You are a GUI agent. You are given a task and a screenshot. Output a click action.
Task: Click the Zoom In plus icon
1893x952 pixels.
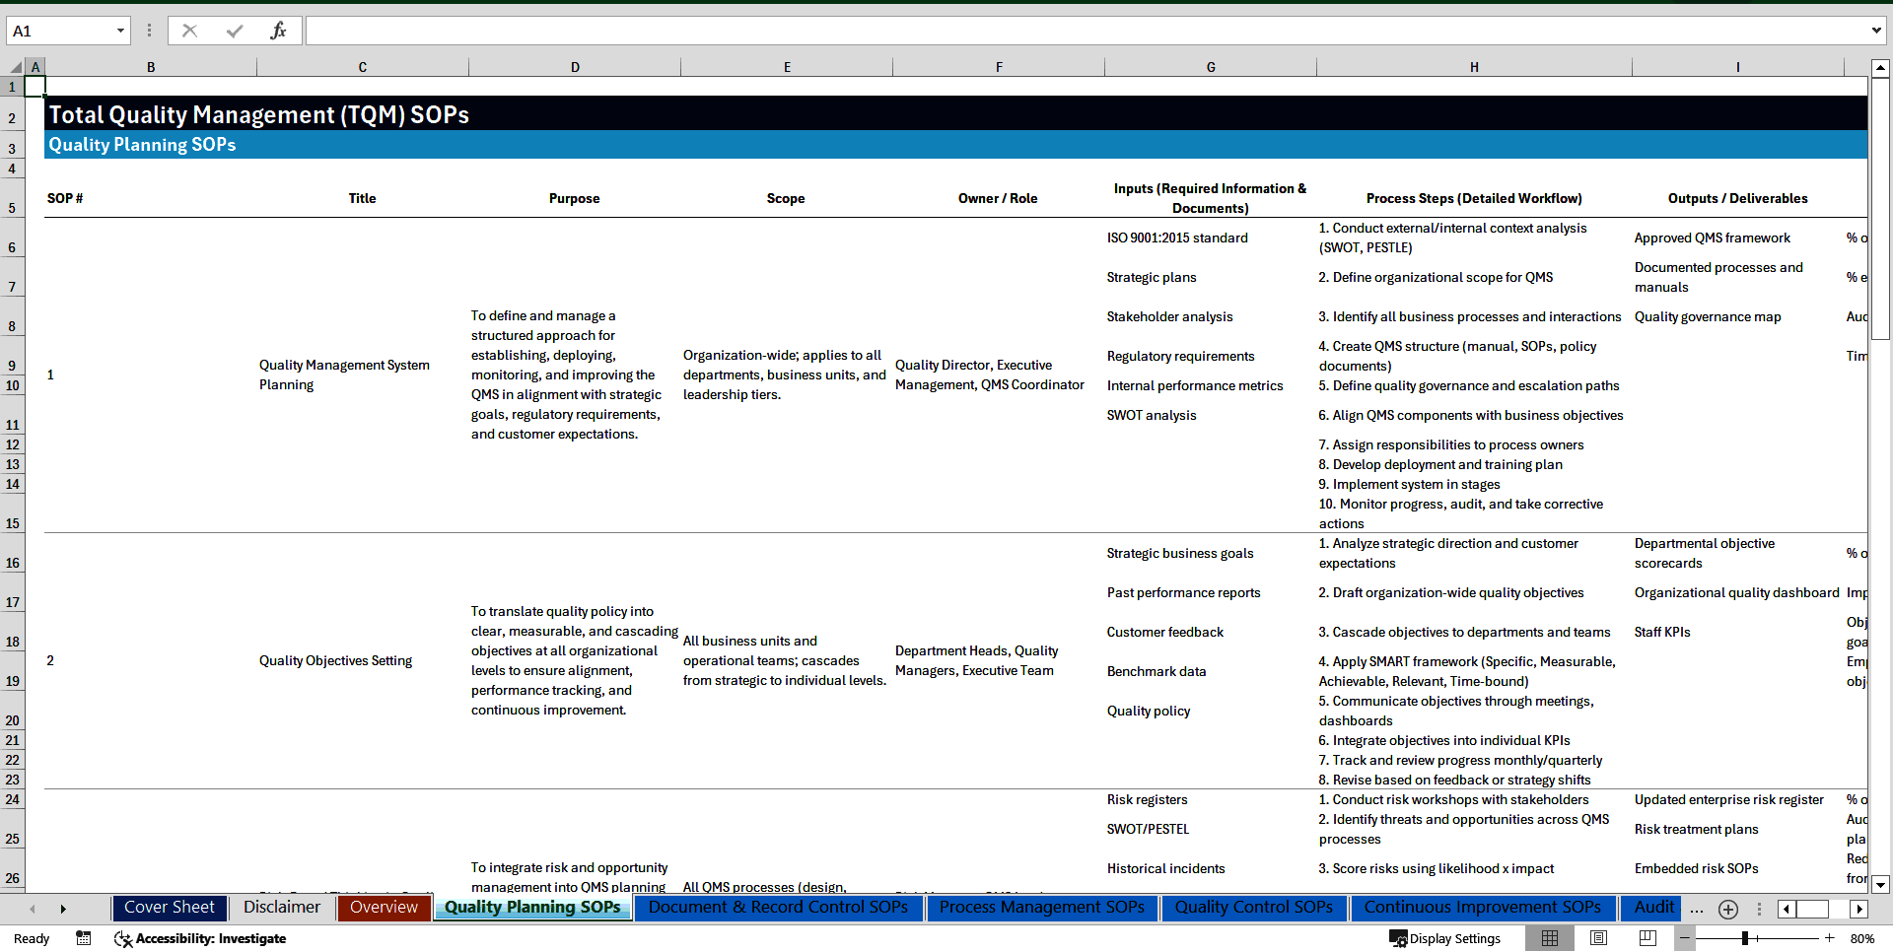tap(1829, 938)
